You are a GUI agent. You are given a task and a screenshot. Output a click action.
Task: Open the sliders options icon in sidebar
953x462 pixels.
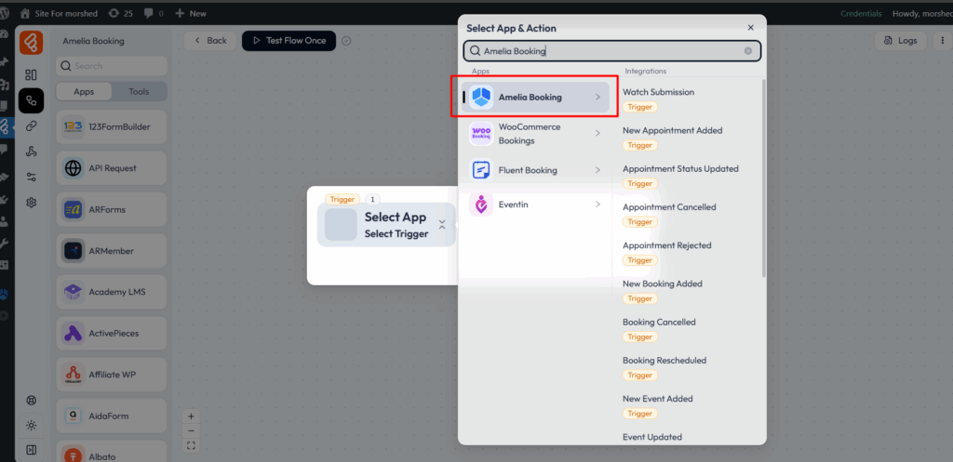tap(31, 177)
